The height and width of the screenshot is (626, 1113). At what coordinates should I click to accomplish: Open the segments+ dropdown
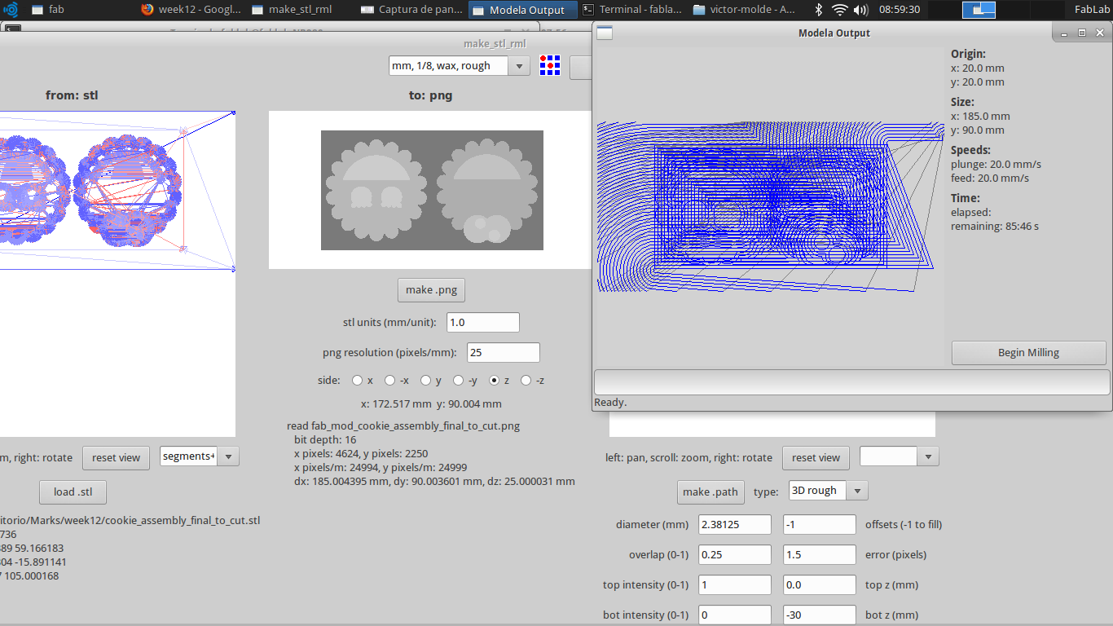[x=227, y=456]
